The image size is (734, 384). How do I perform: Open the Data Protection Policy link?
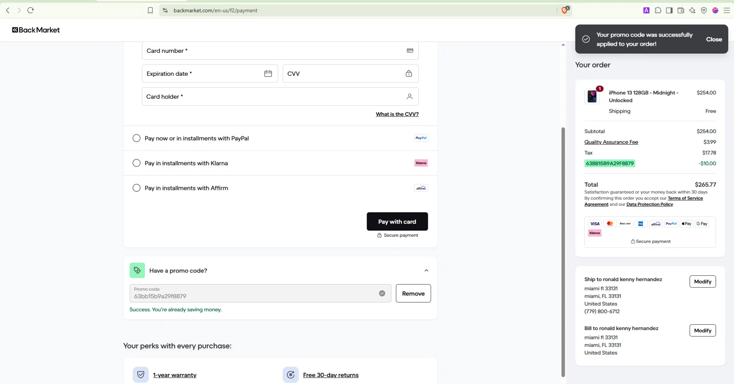[650, 204]
